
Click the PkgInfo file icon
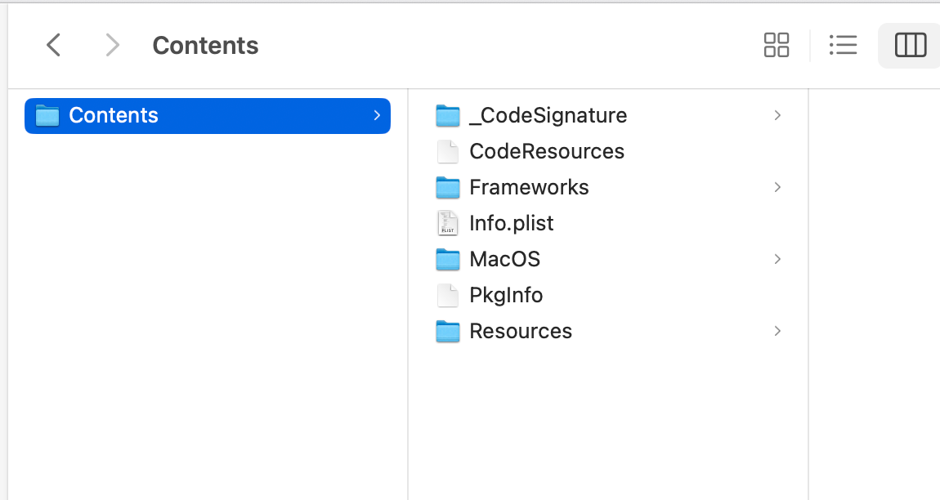tap(448, 296)
